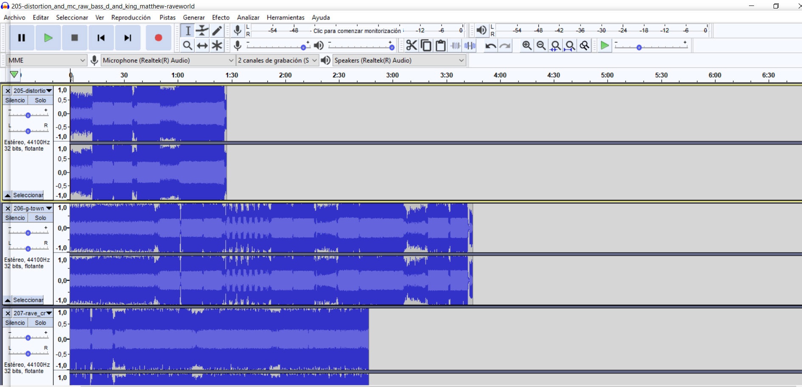
Task: Select the Envelope tool
Action: (202, 31)
